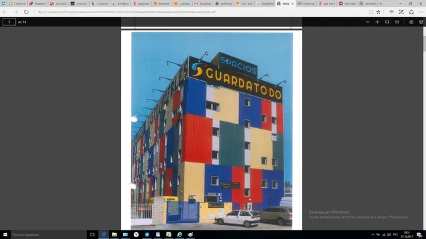Open the Windows Start menu
This screenshot has width=426, height=239.
[x=5, y=234]
